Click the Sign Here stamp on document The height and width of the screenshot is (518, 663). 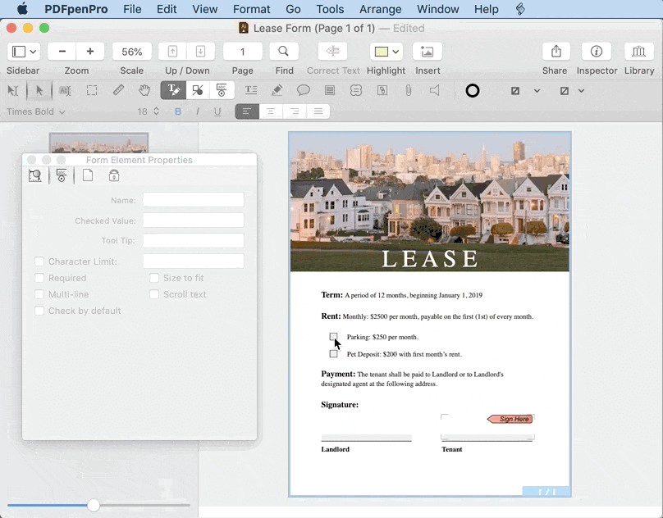[x=510, y=419]
